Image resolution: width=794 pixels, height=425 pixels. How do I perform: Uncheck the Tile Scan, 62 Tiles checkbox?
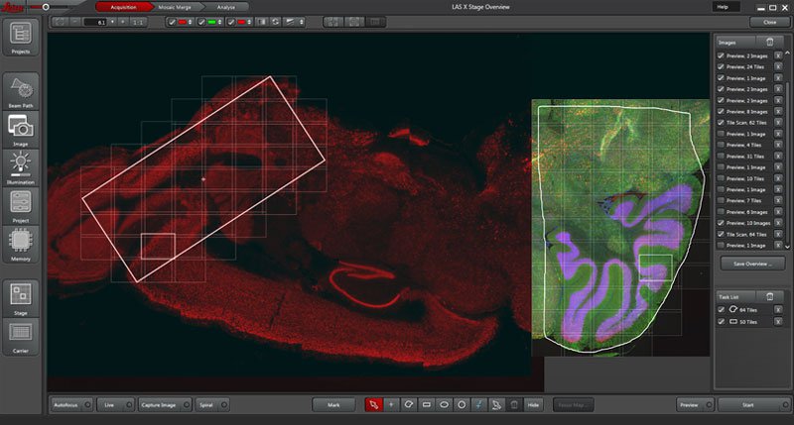coord(720,123)
